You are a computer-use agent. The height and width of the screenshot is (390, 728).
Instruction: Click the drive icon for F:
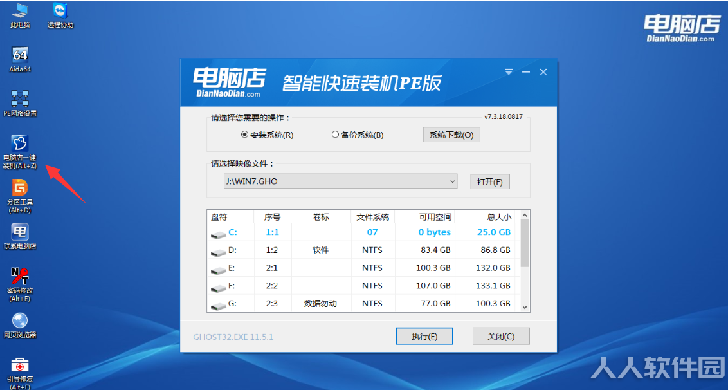[x=218, y=288]
